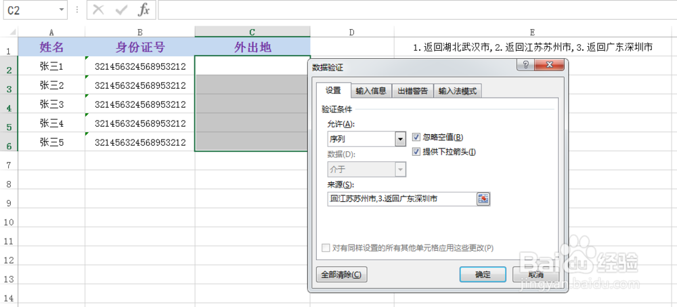Image resolution: width=677 pixels, height=307 pixels.
Task: Toggle the 忽略空值 checkbox
Action: pos(416,137)
